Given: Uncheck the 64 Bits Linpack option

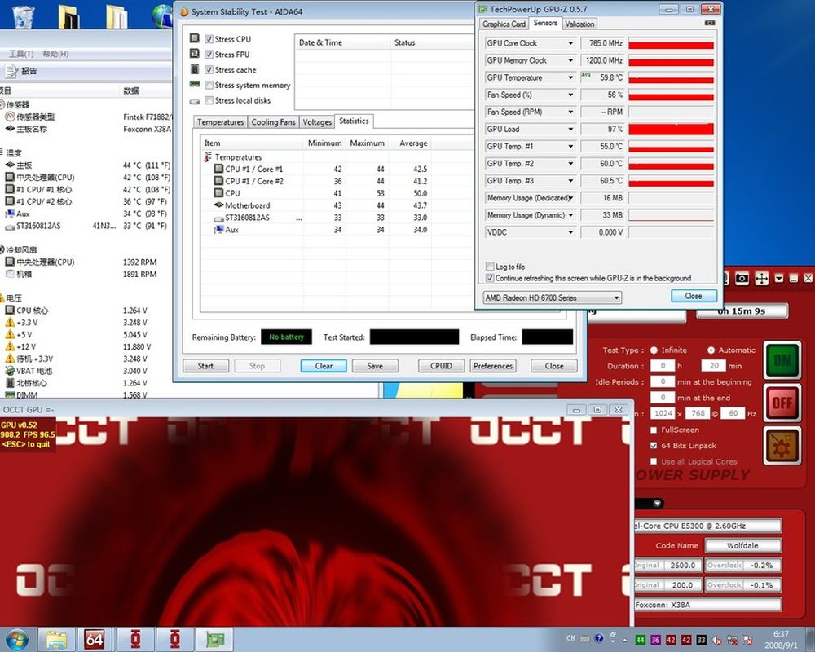Looking at the screenshot, I should (x=654, y=446).
